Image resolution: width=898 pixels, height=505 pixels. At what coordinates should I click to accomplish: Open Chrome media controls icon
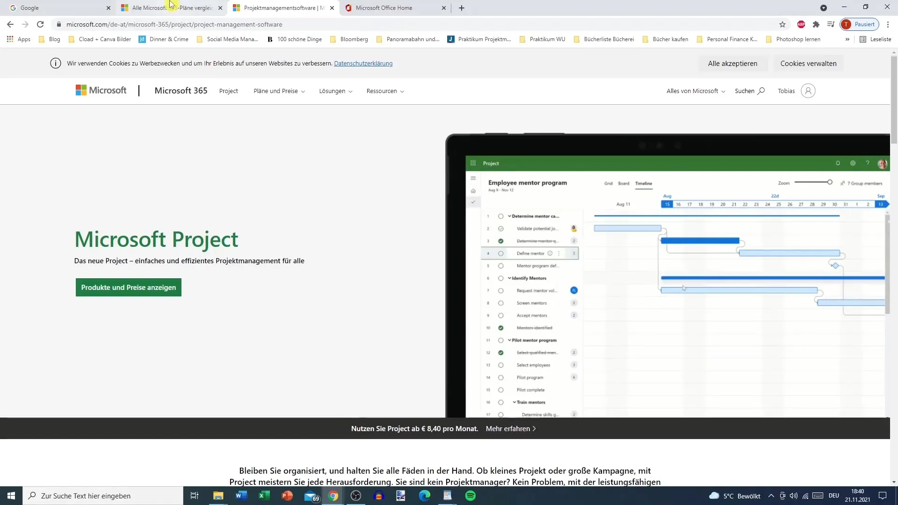pos(831,24)
